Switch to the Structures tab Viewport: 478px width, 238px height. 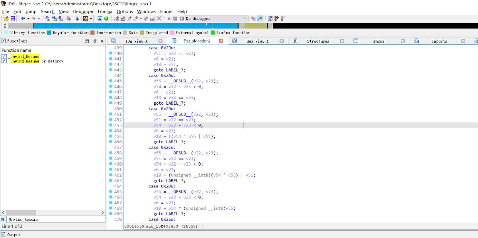[x=318, y=41]
